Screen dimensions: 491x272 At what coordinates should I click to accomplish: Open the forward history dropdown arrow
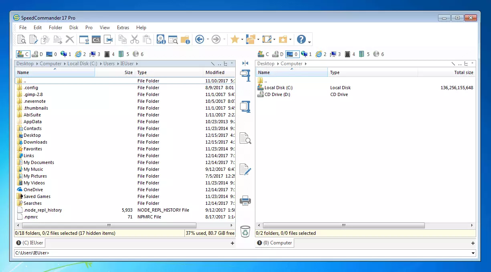224,40
